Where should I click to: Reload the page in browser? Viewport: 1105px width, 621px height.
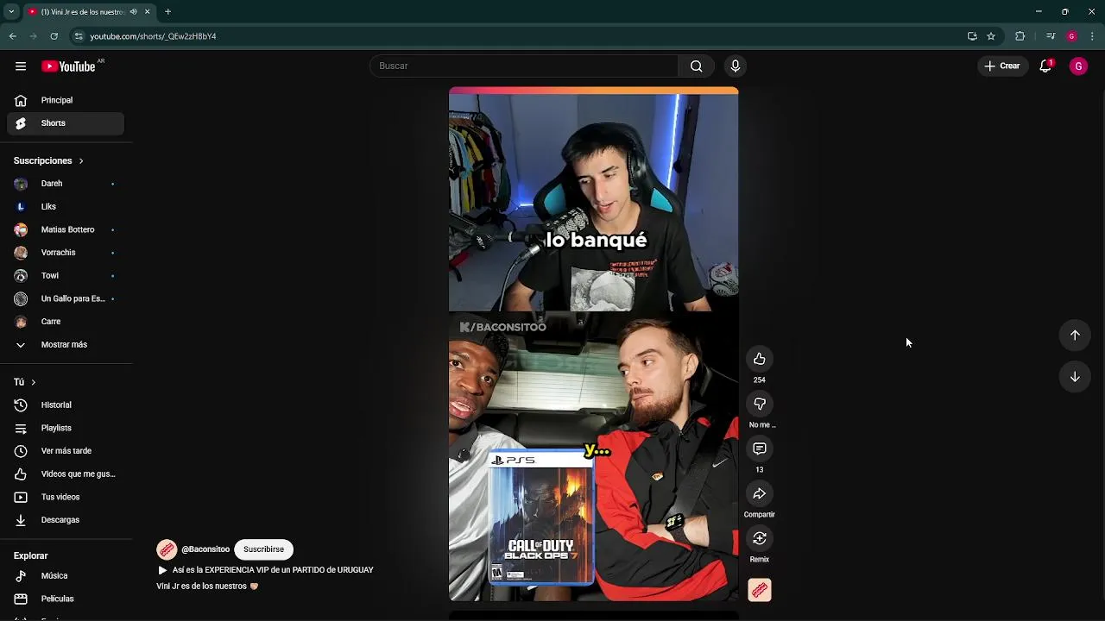coord(54,36)
